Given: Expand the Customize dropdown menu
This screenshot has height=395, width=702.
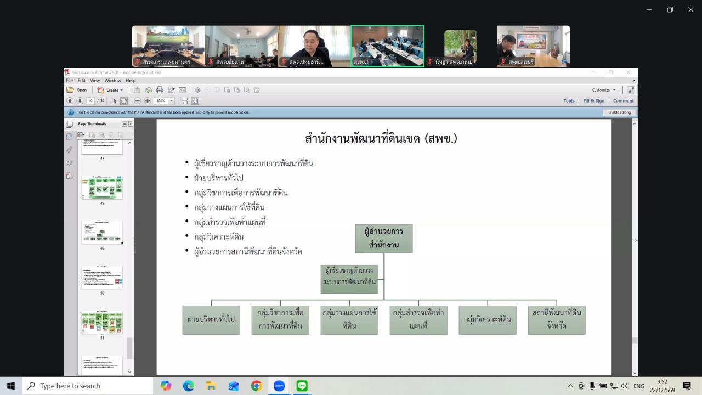Looking at the screenshot, I should (602, 89).
